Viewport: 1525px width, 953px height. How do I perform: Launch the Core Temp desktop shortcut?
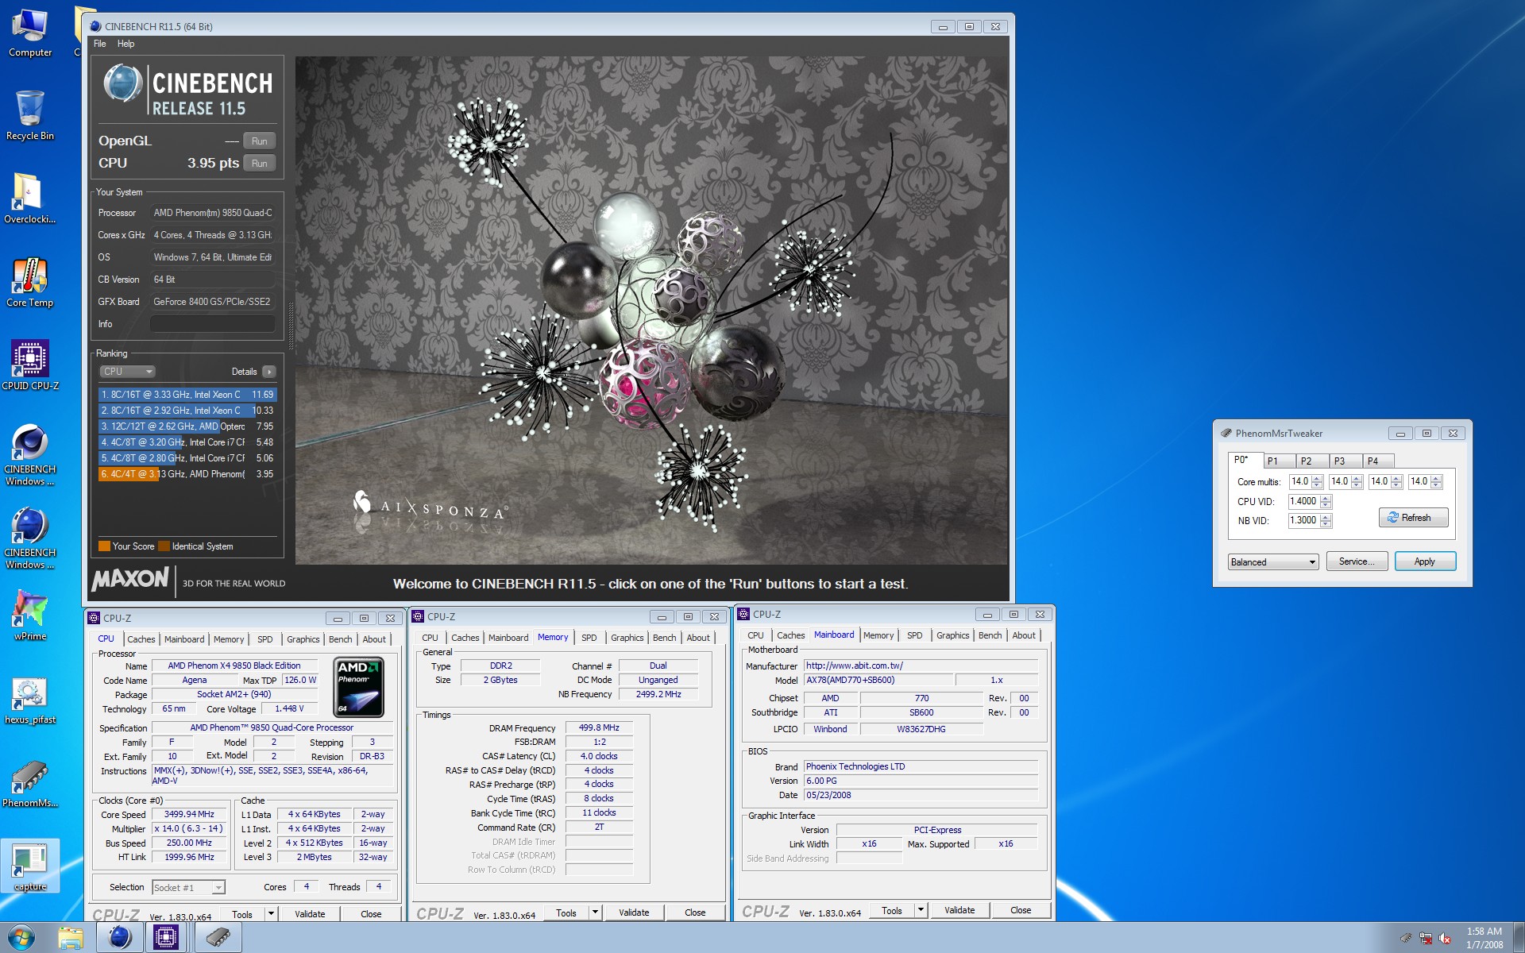click(30, 282)
